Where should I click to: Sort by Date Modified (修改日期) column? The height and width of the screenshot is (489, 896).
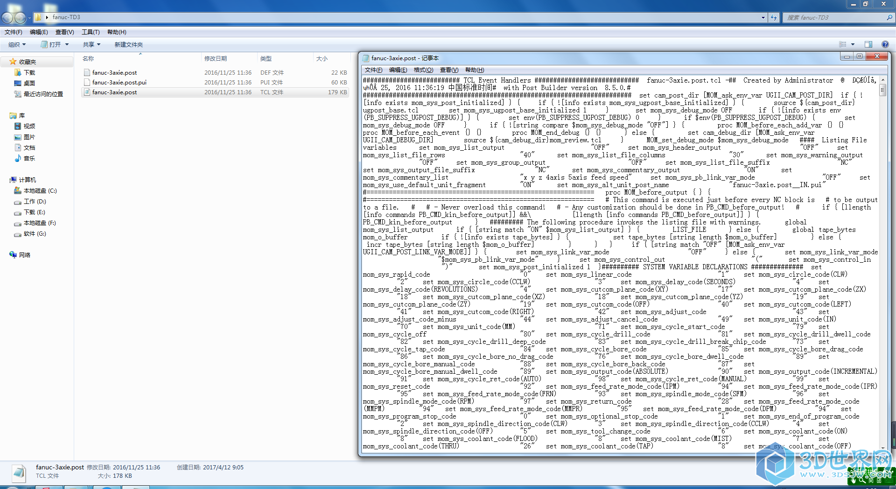pyautogui.click(x=230, y=58)
